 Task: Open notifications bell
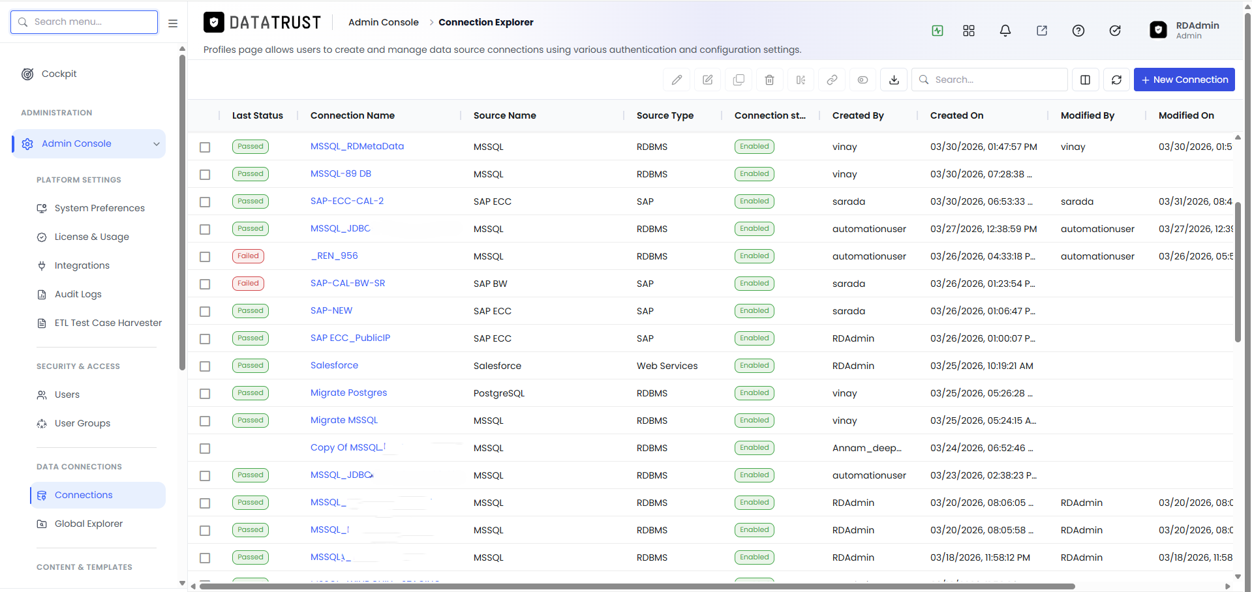1005,31
